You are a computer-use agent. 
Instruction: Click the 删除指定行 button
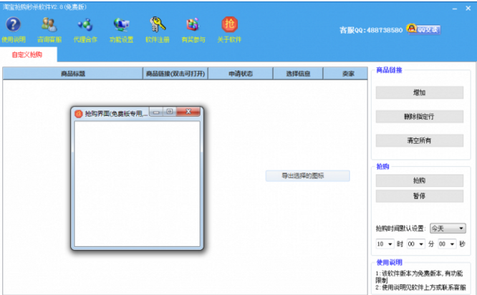[420, 117]
